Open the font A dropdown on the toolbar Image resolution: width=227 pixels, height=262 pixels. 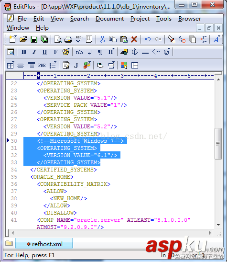(216, 39)
